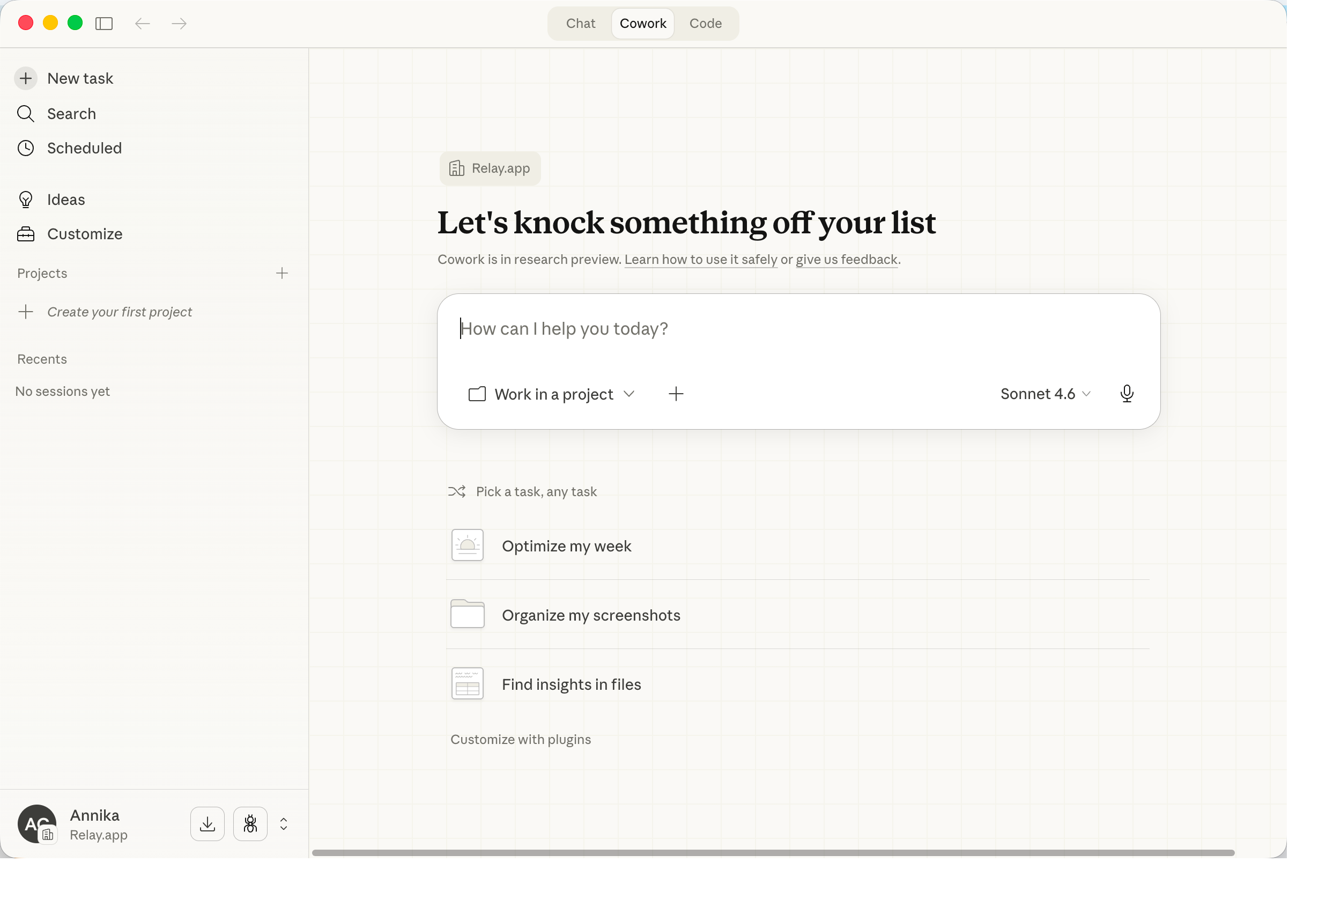Click the bug report icon
The width and height of the screenshot is (1333, 899).
(x=250, y=824)
